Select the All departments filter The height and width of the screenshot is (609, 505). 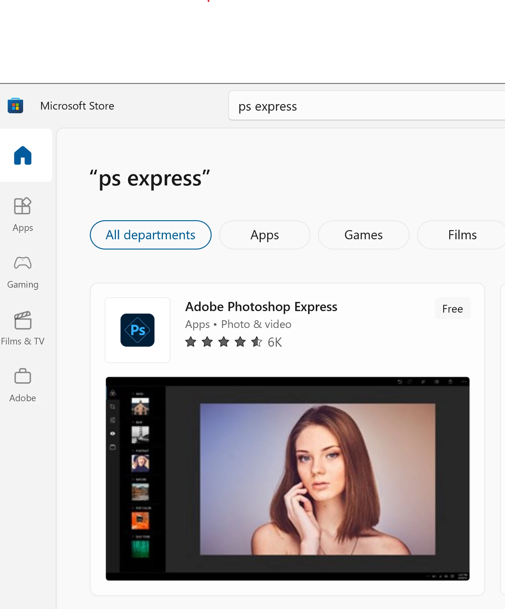(151, 235)
